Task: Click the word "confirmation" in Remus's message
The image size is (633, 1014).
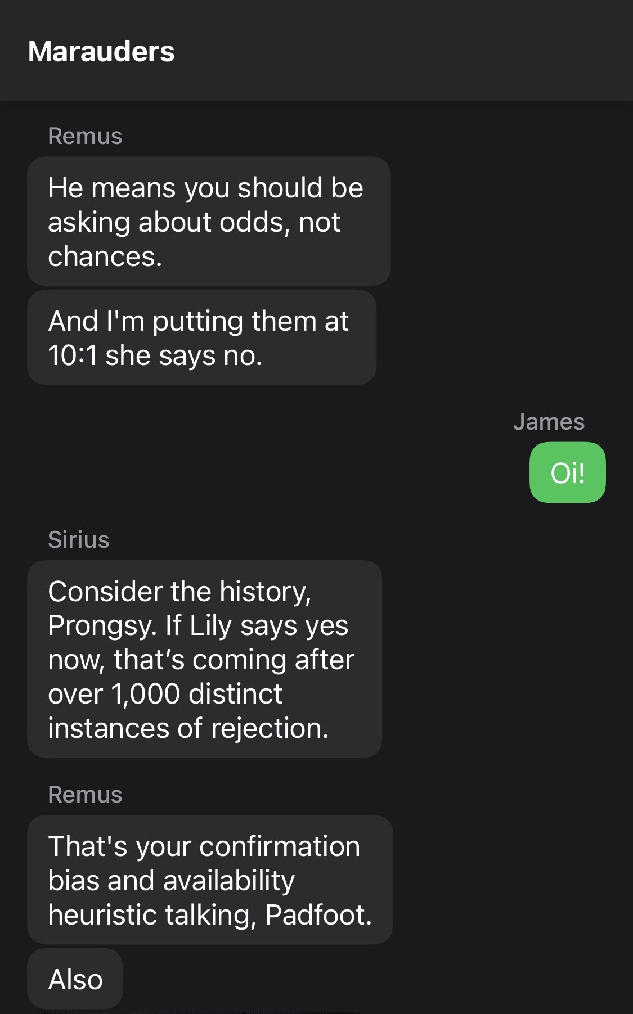Action: click(x=280, y=846)
